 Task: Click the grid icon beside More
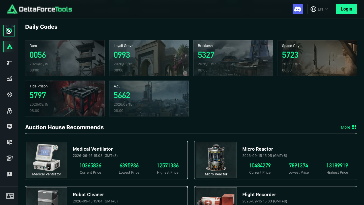(354, 127)
